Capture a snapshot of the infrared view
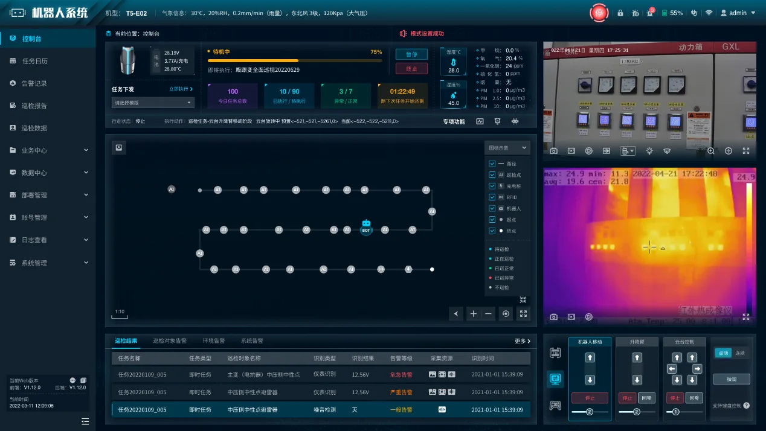Image resolution: width=766 pixels, height=431 pixels. point(553,317)
